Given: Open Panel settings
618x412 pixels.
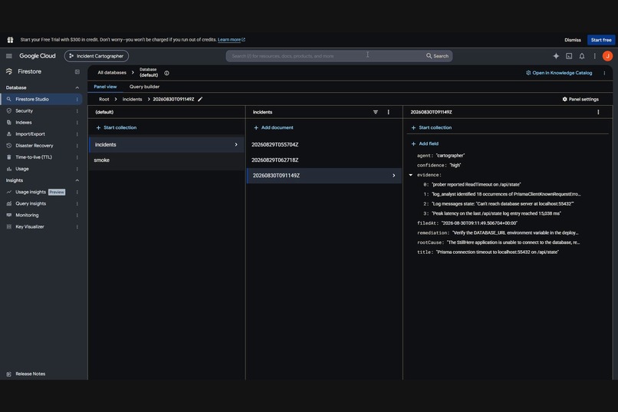Looking at the screenshot, I should pyautogui.click(x=580, y=99).
